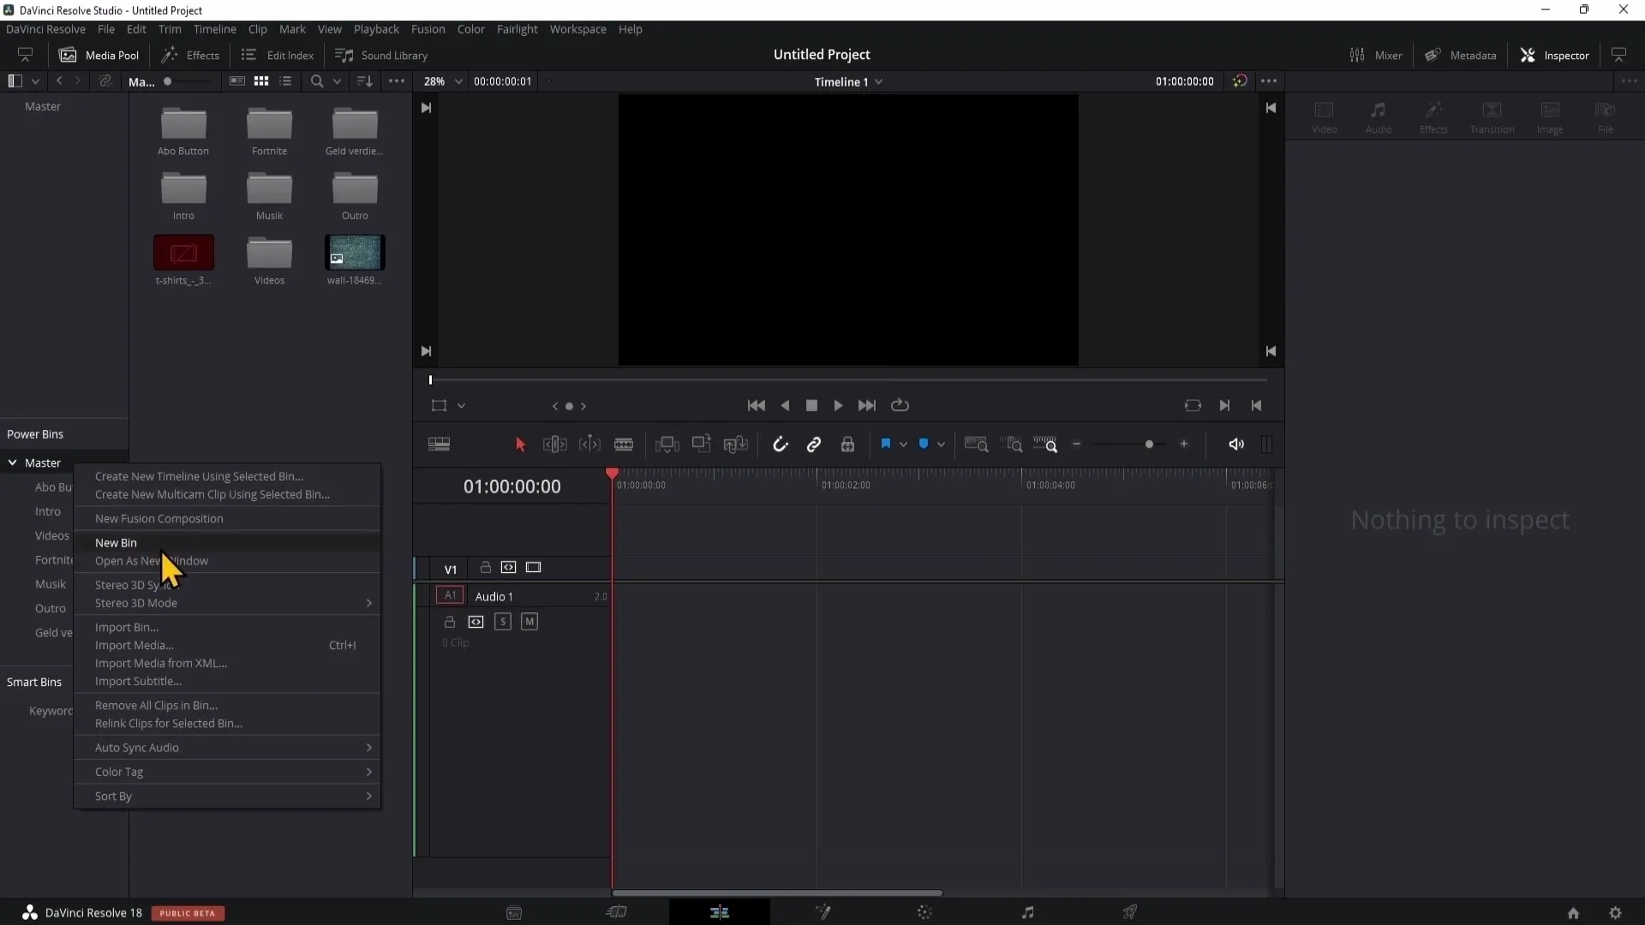Toggle linked selection chain icon
The image size is (1645, 925).
[814, 445]
